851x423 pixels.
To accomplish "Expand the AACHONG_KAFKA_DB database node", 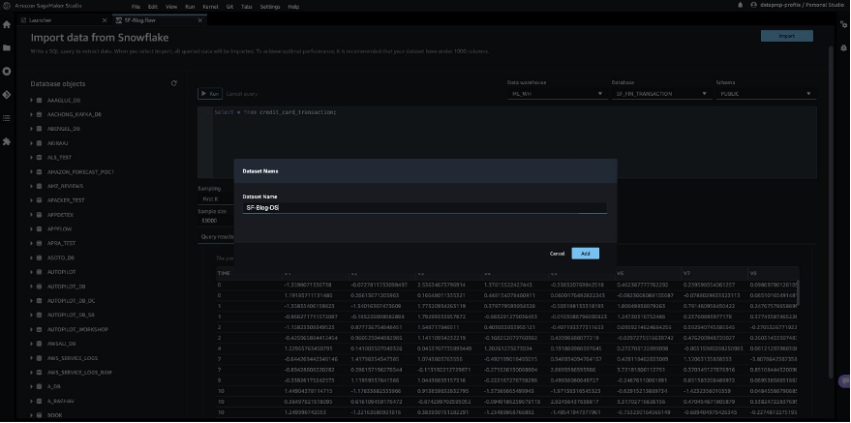I will point(32,115).
